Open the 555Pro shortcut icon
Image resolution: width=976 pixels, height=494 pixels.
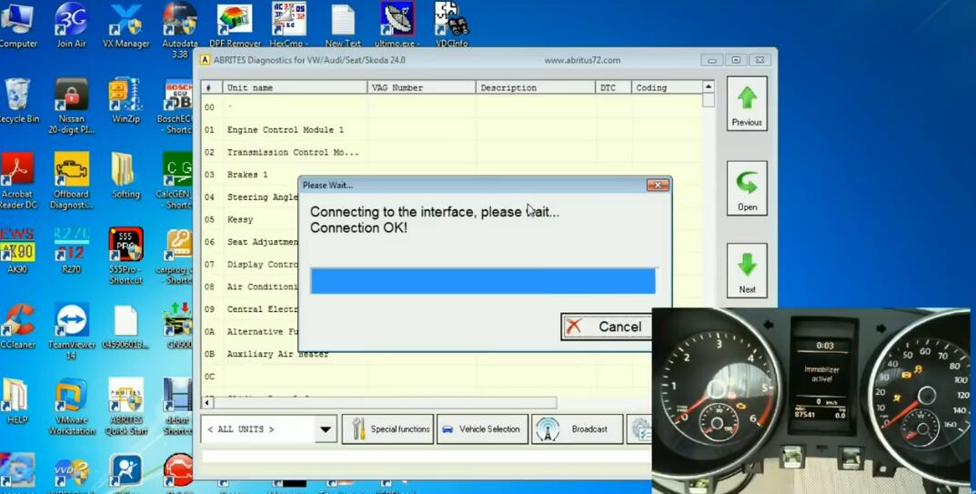126,256
